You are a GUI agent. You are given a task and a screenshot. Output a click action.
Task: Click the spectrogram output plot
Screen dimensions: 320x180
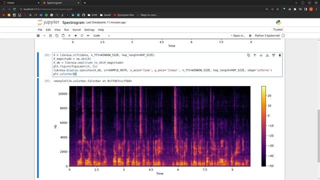click(x=160, y=126)
